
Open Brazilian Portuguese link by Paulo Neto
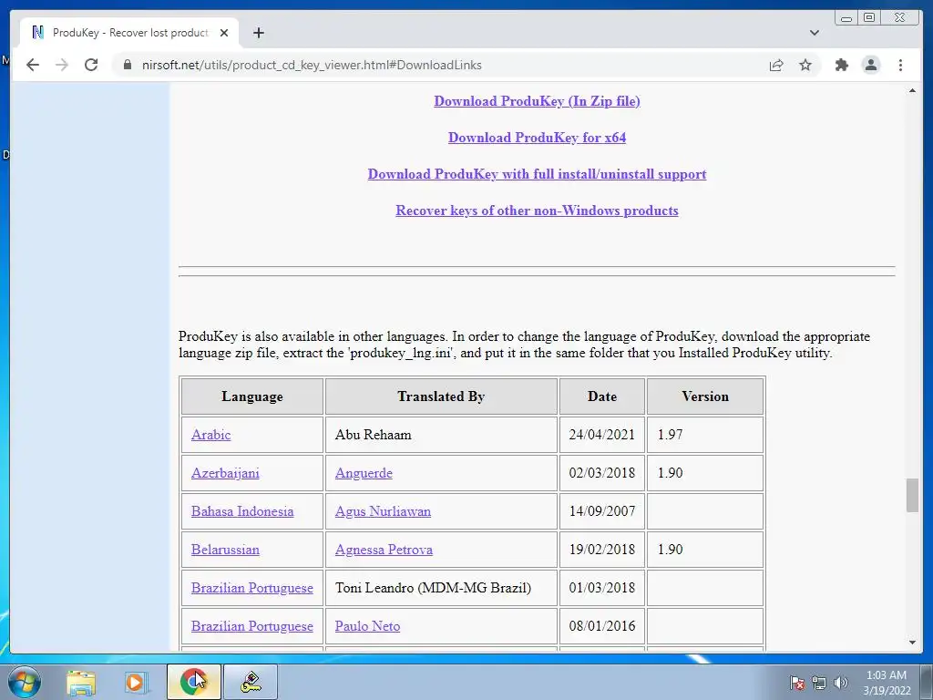(251, 626)
